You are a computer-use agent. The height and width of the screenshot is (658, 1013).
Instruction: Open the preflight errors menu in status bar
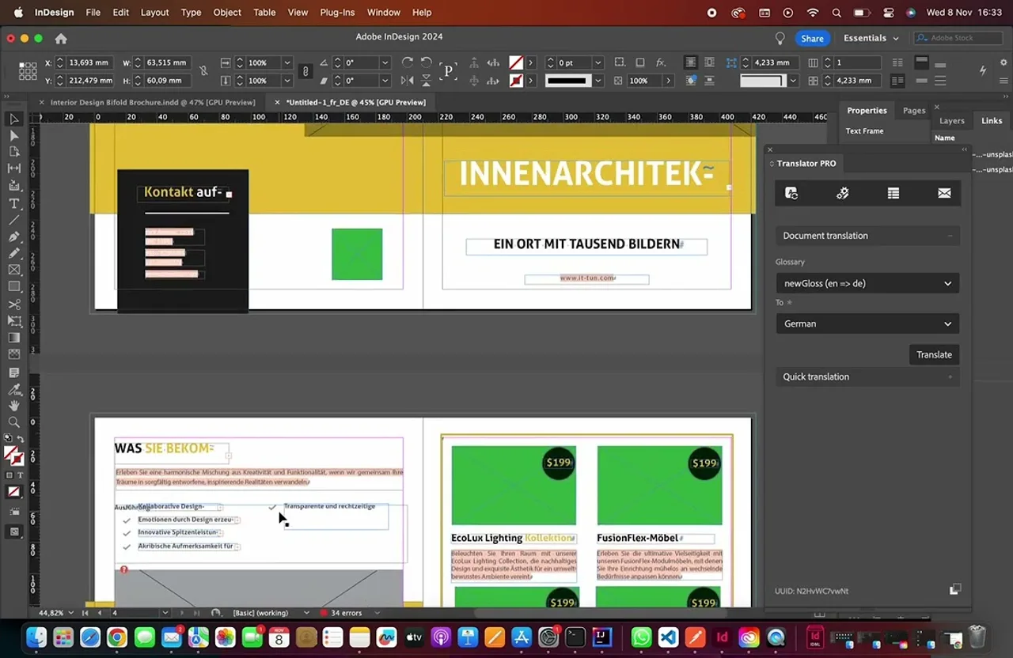point(377,613)
